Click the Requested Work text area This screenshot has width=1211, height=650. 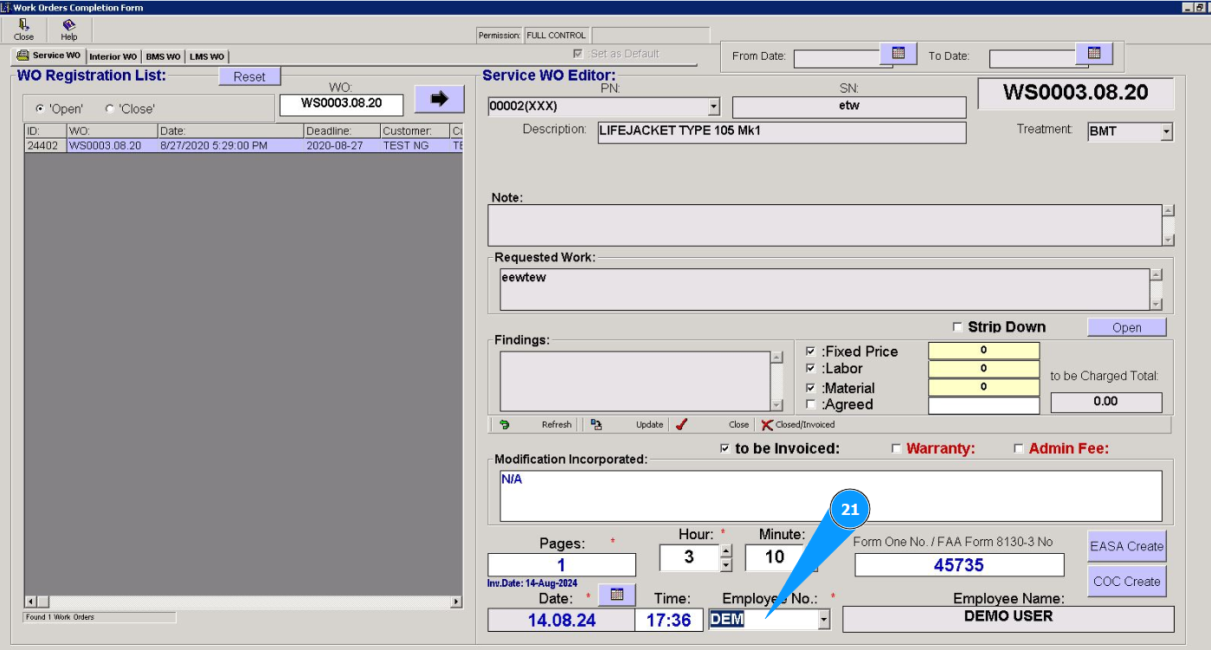point(825,289)
